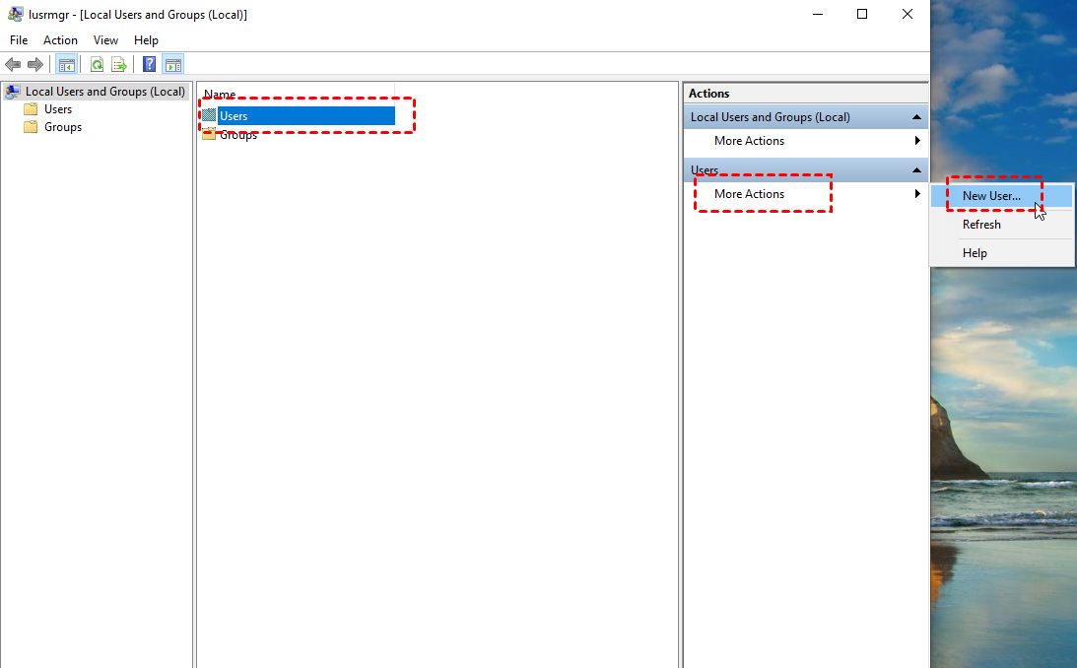Image resolution: width=1077 pixels, height=668 pixels.
Task: Open the File menu
Action: (19, 39)
